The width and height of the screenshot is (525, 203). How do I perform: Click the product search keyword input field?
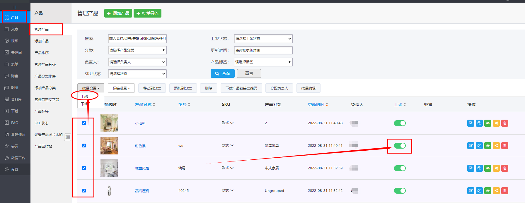(137, 39)
